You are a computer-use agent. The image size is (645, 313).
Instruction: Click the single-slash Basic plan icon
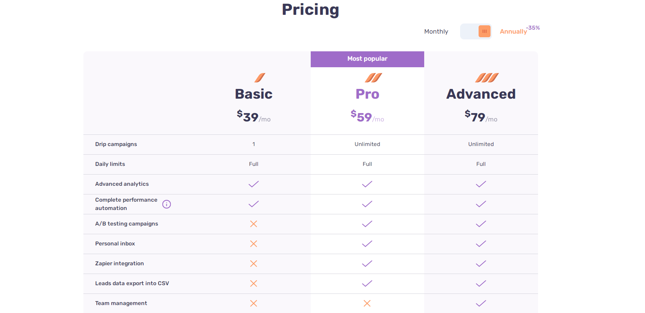pyautogui.click(x=259, y=77)
